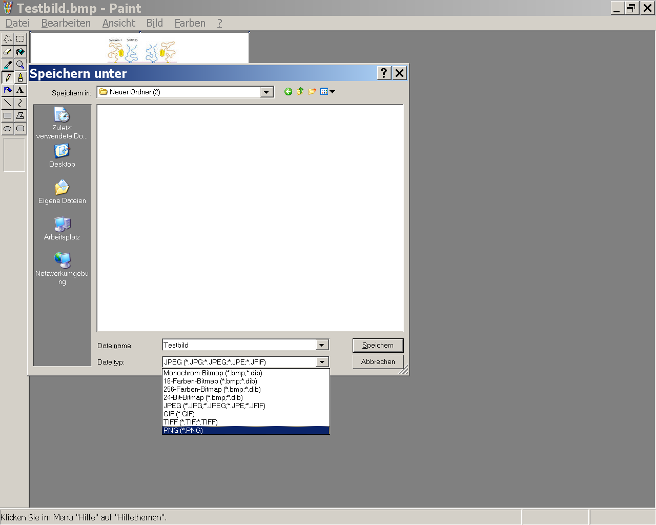Open the Farben menu
This screenshot has width=656, height=525.
(190, 23)
